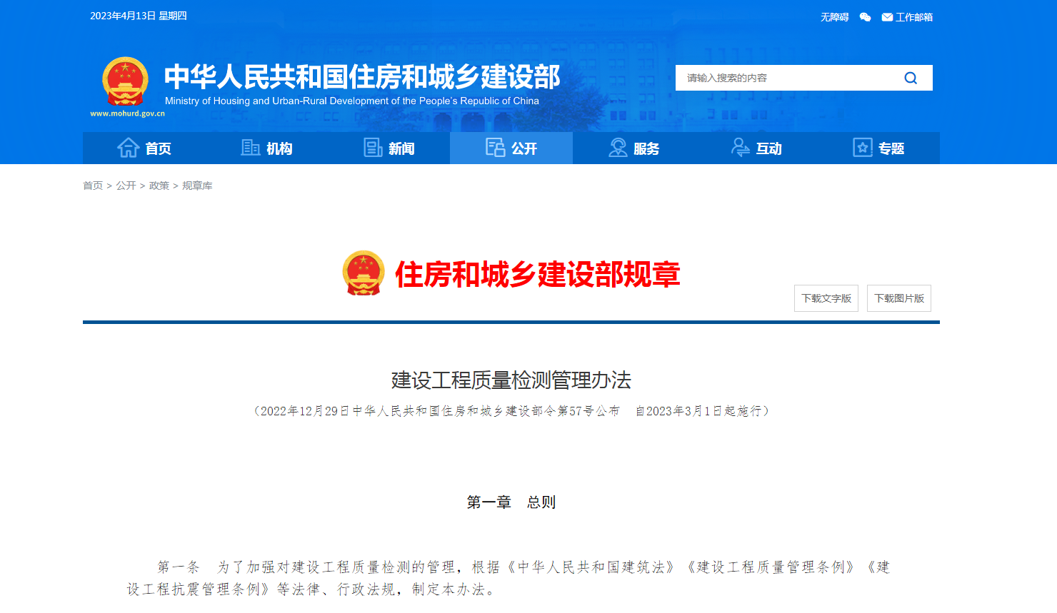Click the 第一条 article paragraph
This screenshot has height=613, width=1057.
tap(509, 578)
